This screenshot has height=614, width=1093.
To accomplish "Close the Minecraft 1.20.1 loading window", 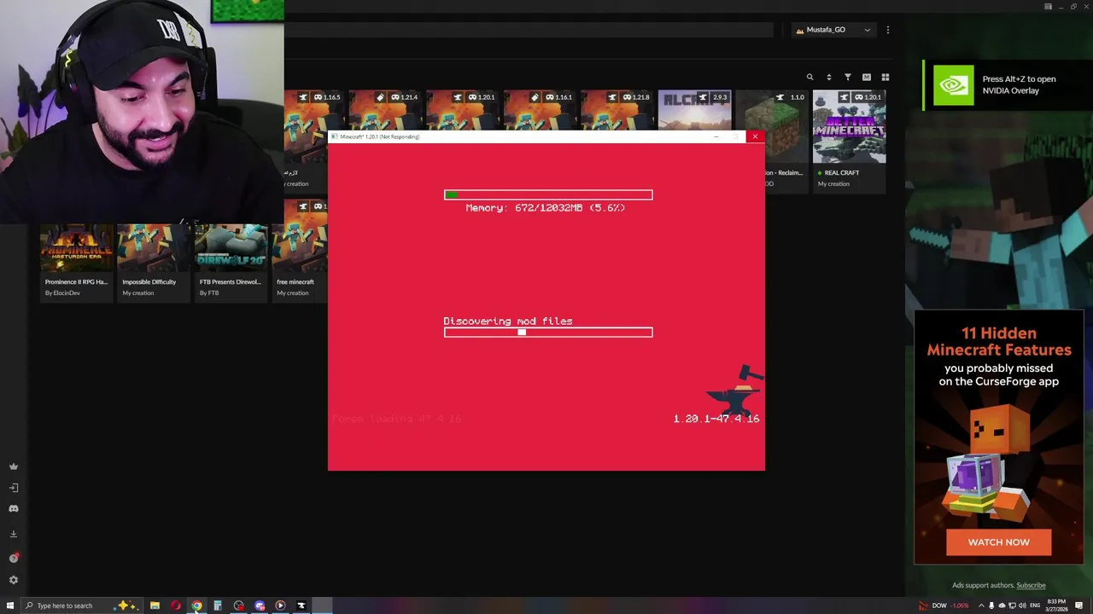I will pyautogui.click(x=755, y=136).
